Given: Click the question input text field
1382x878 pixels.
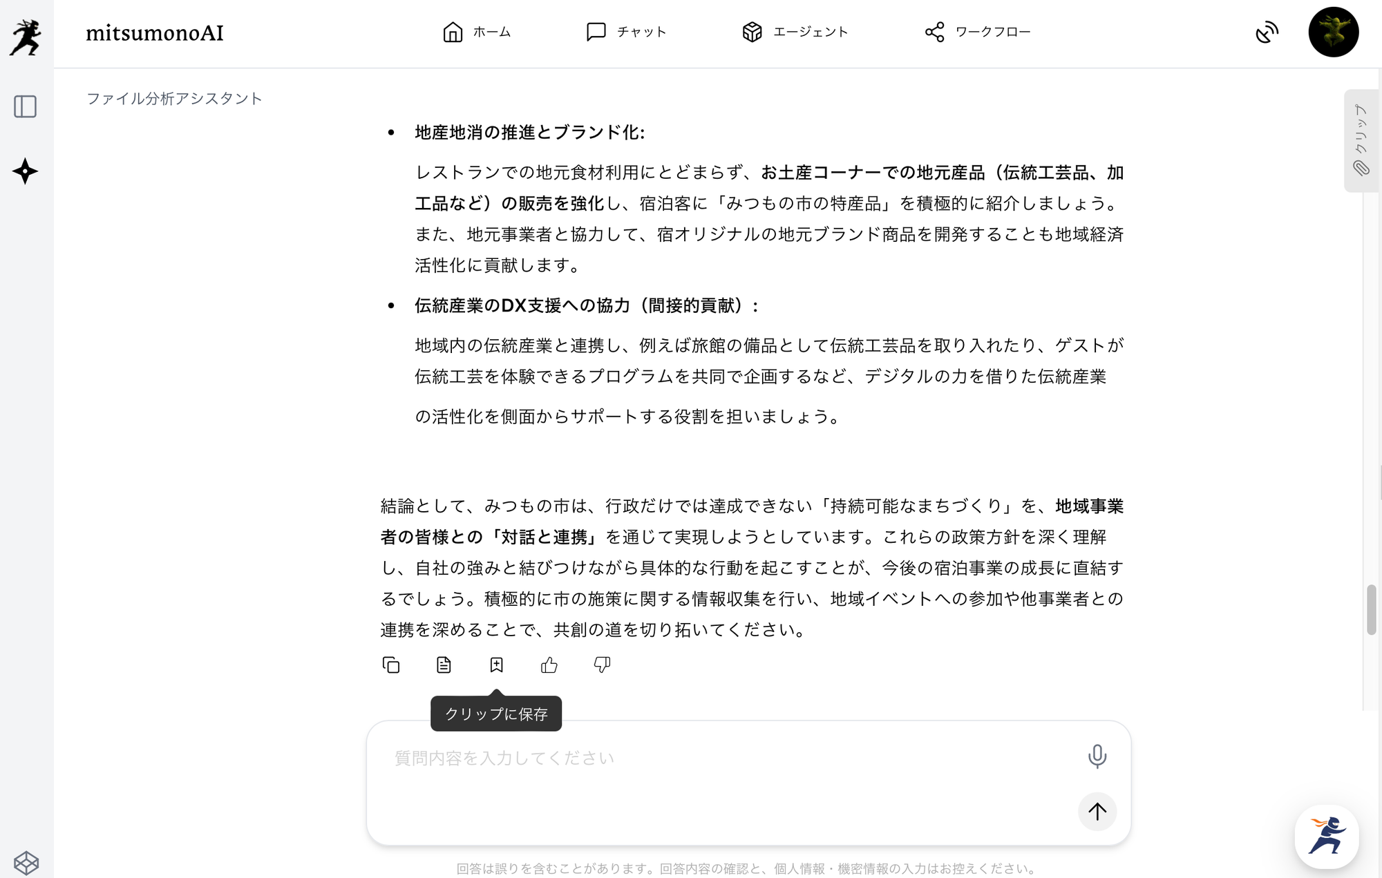Looking at the screenshot, I should [x=726, y=758].
